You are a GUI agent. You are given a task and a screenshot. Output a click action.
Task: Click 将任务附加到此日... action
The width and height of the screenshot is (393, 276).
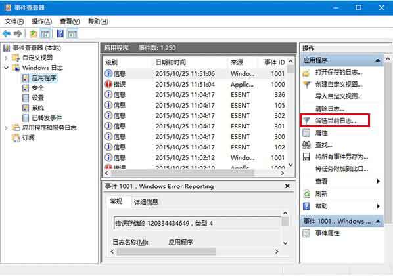click(341, 168)
